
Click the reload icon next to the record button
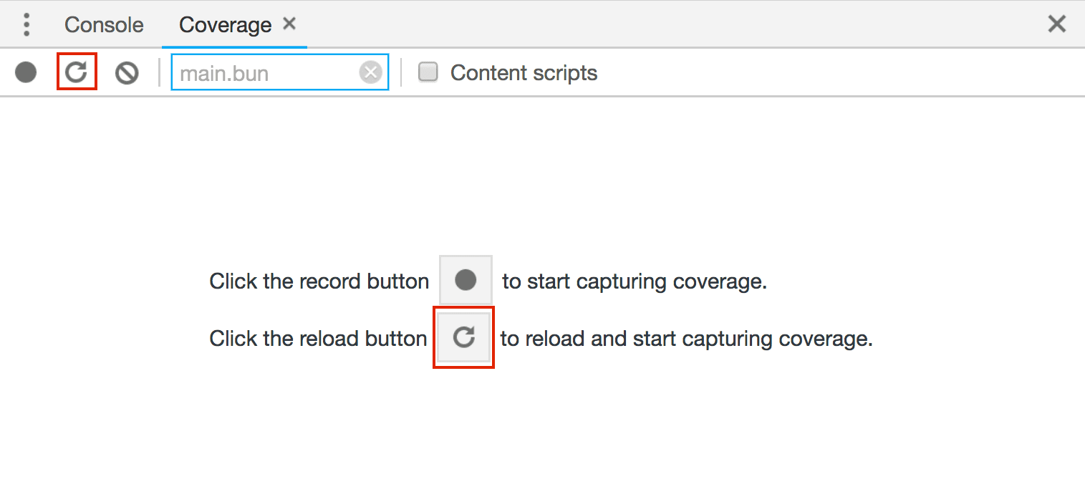(x=77, y=72)
